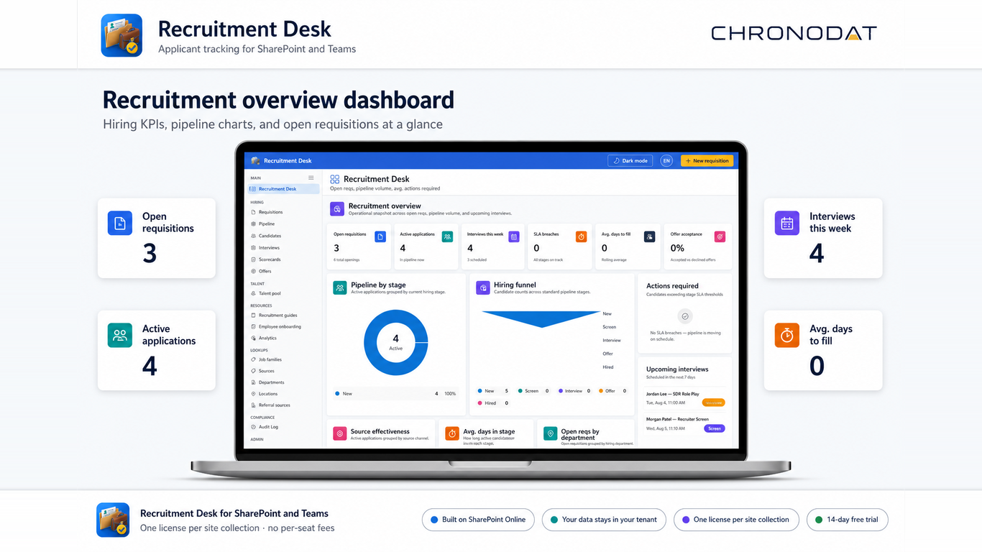Click the Interviews this week calendar icon on right callout
The width and height of the screenshot is (982, 552).
pos(786,223)
